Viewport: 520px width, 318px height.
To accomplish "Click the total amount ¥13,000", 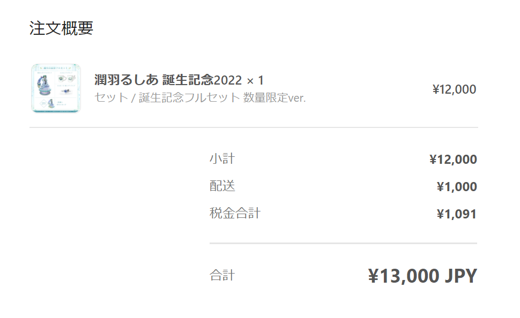I will point(404,276).
